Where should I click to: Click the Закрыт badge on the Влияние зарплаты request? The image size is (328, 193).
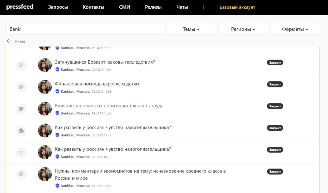(x=275, y=106)
